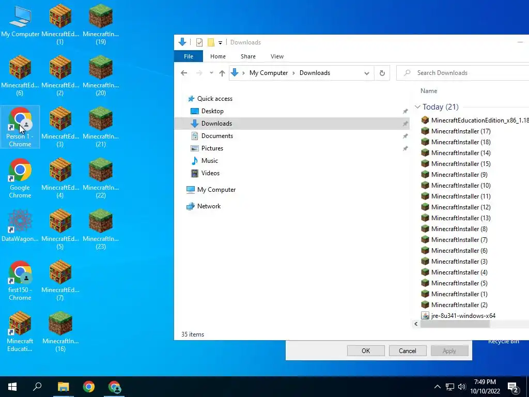
Task: Select Videos in navigation pane
Action: pos(210,173)
